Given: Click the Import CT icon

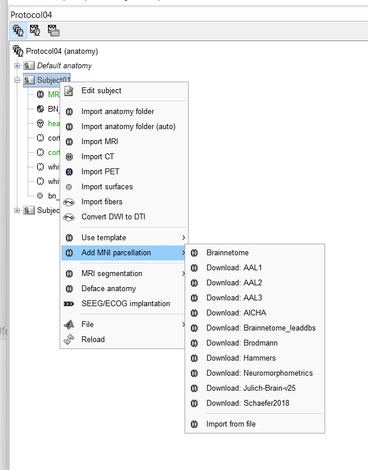Looking at the screenshot, I should 69,157.
